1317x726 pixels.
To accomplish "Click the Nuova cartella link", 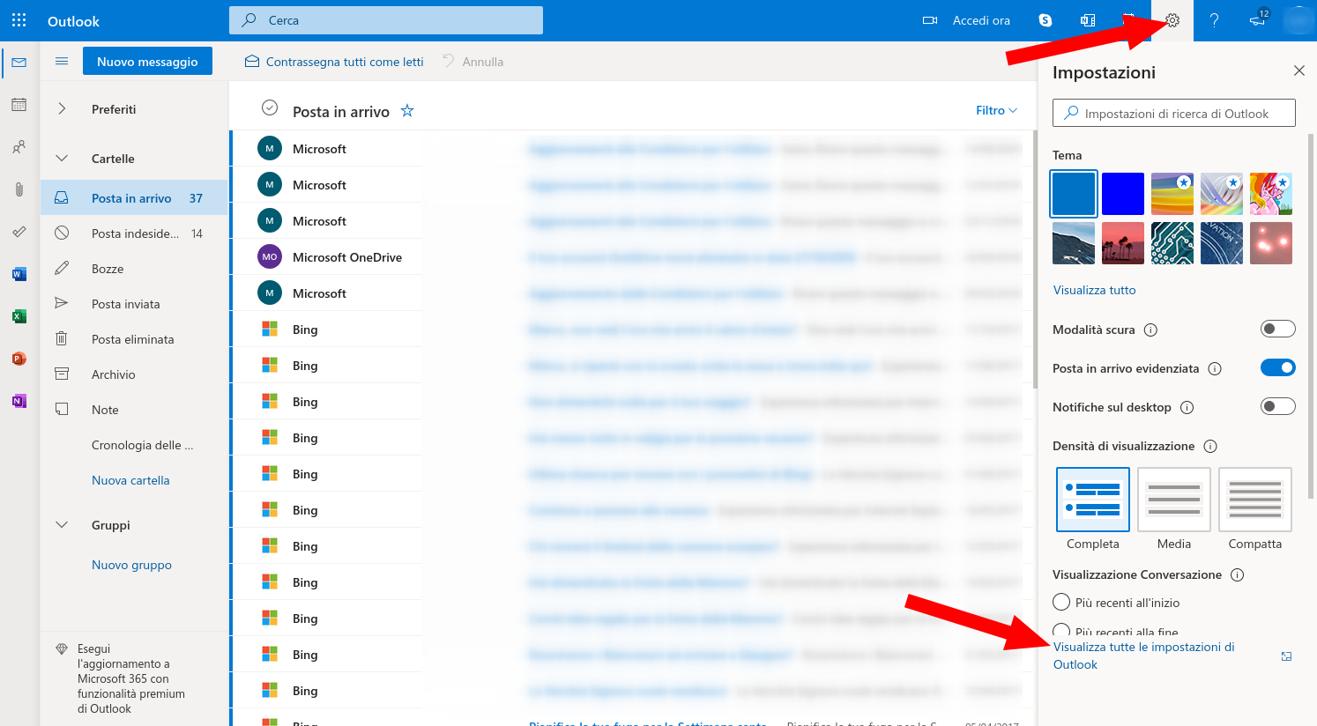I will 130,480.
